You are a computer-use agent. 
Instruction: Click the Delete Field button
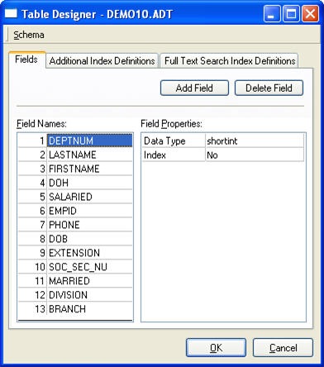269,88
